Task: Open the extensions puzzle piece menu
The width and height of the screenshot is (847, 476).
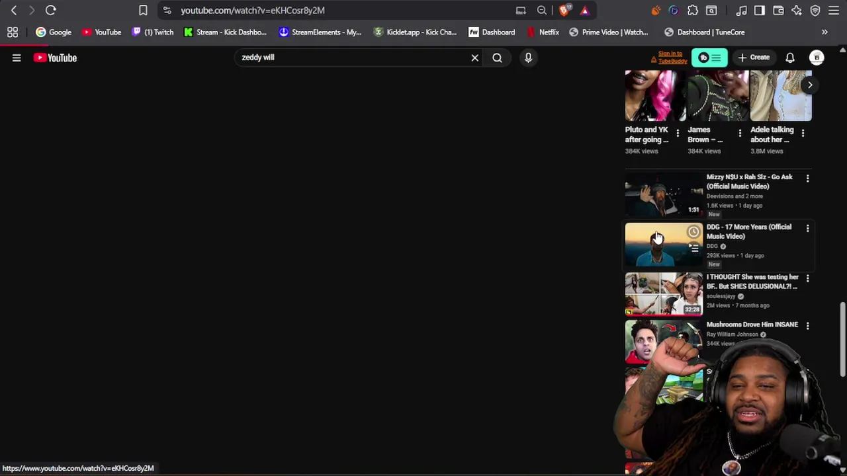Action: point(693,11)
